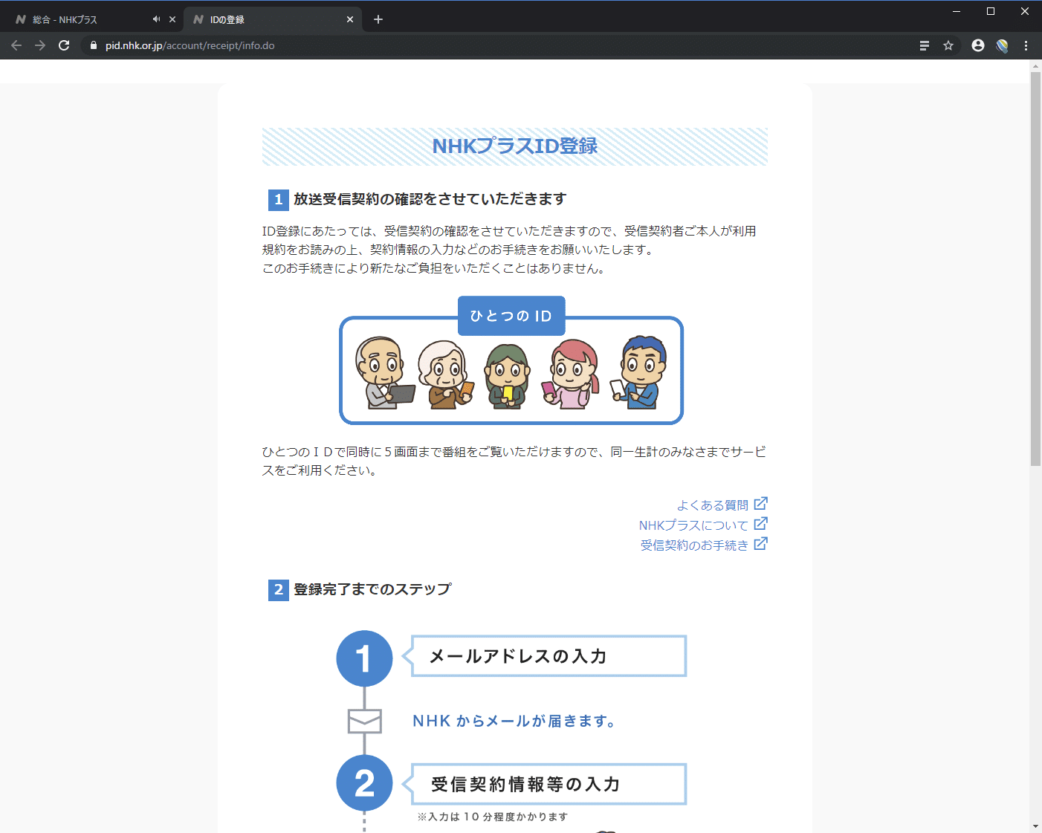
Task: Maximize the Chrome window
Action: click(x=991, y=11)
